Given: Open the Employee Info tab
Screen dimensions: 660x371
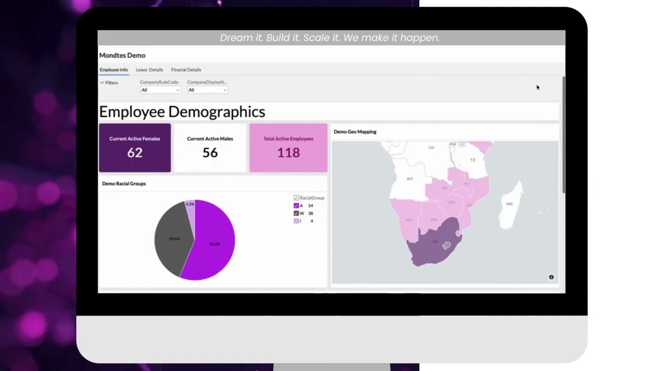Looking at the screenshot, I should 113,70.
